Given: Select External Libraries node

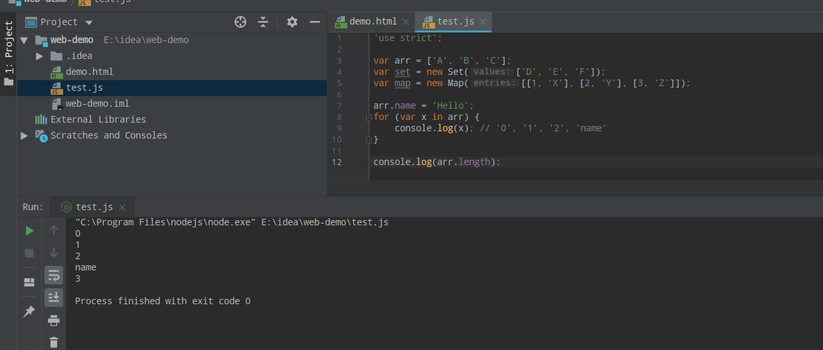Looking at the screenshot, I should [x=98, y=119].
